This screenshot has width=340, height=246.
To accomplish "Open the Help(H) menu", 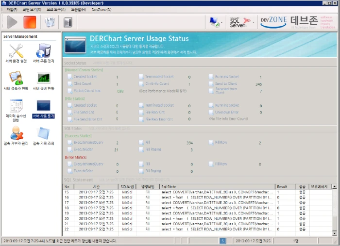I will (x=79, y=10).
